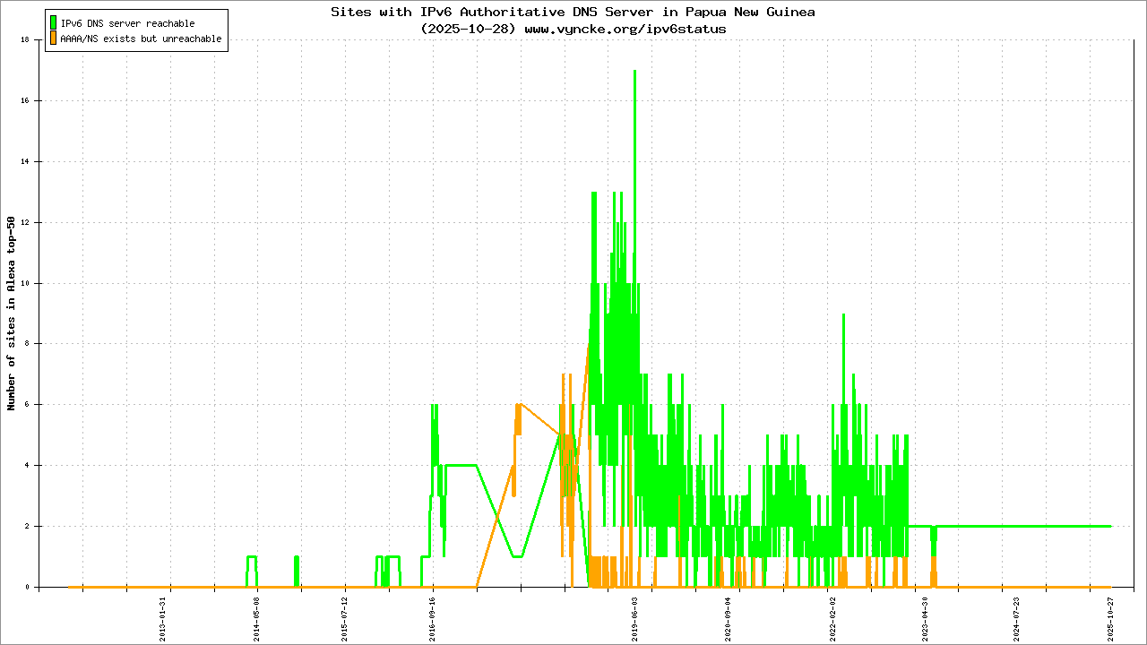The height and width of the screenshot is (645, 1147).
Task: Click the y-axis tick label 10
Action: (26, 283)
